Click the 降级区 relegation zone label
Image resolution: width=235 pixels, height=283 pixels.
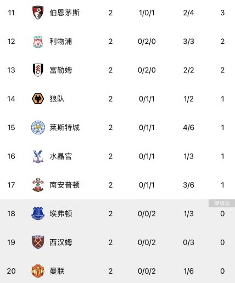(222, 203)
